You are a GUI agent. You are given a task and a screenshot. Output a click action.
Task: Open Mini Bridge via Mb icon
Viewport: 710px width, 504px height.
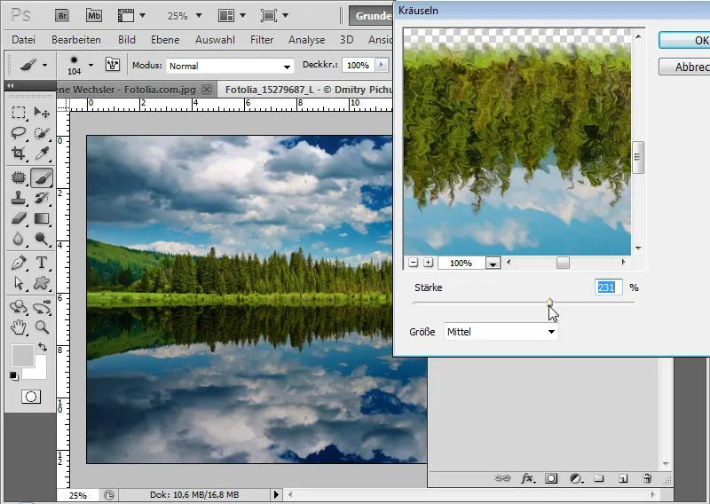(94, 16)
